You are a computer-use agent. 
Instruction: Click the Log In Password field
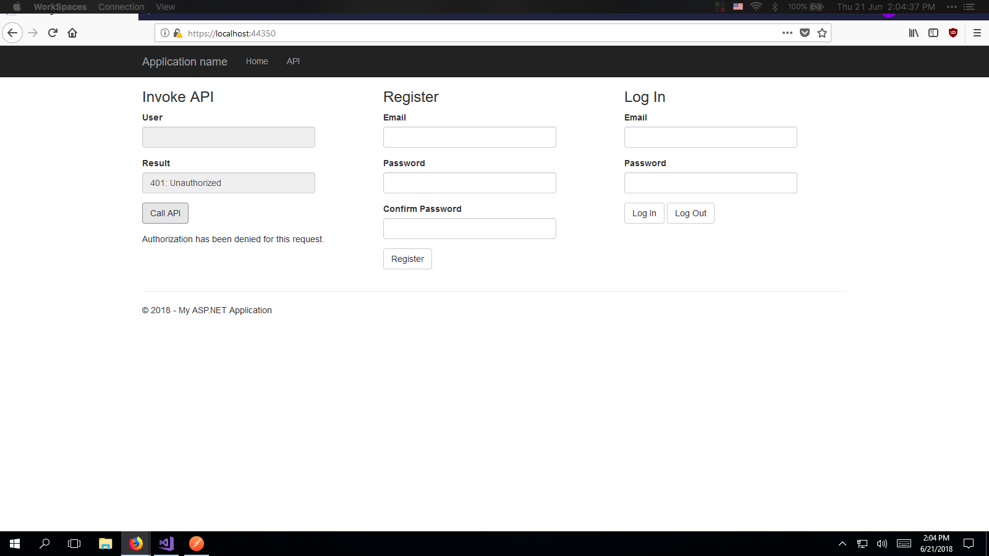tap(710, 183)
